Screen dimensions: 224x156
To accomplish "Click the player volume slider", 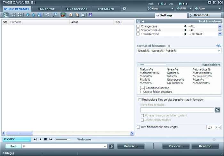I will pyautogui.click(x=63, y=139).
